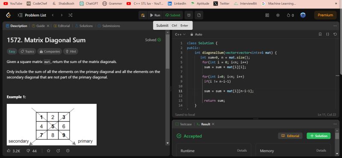Image resolution: width=342 pixels, height=158 pixels.
Task: Open LinkedIn bookmark
Action: pos(177,3)
